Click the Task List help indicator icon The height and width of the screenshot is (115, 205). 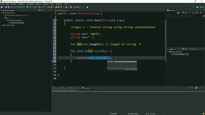(x=204, y=16)
